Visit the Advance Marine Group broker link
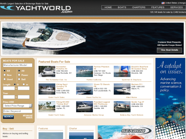 click(x=94, y=115)
